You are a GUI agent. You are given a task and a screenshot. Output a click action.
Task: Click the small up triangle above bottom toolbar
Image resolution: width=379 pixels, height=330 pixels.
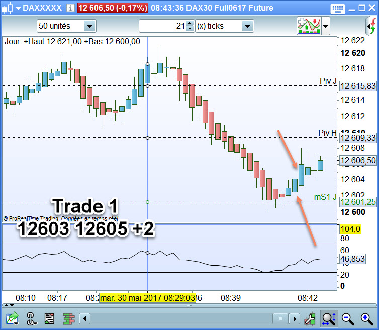tap(7, 305)
